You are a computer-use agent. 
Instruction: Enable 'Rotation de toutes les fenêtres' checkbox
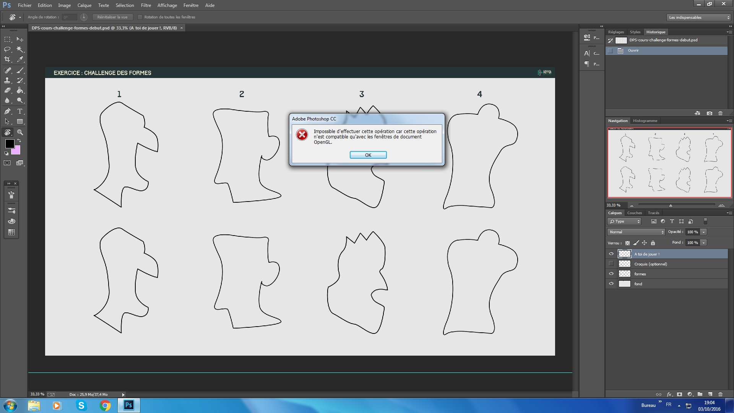140,17
